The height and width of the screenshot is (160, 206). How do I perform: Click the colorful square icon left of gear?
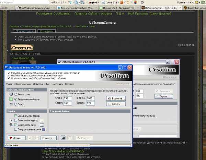pos(135,2)
